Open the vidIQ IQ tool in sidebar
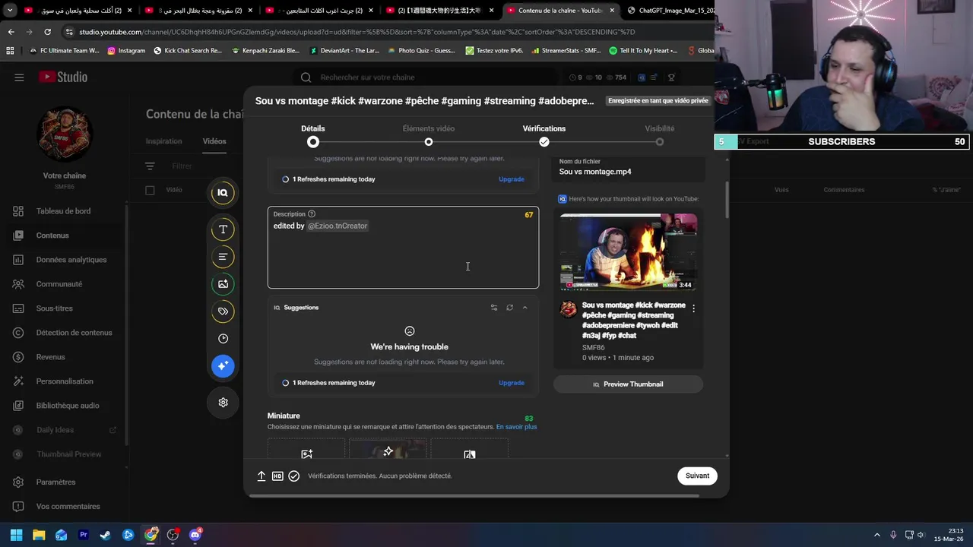The image size is (973, 547). click(223, 193)
